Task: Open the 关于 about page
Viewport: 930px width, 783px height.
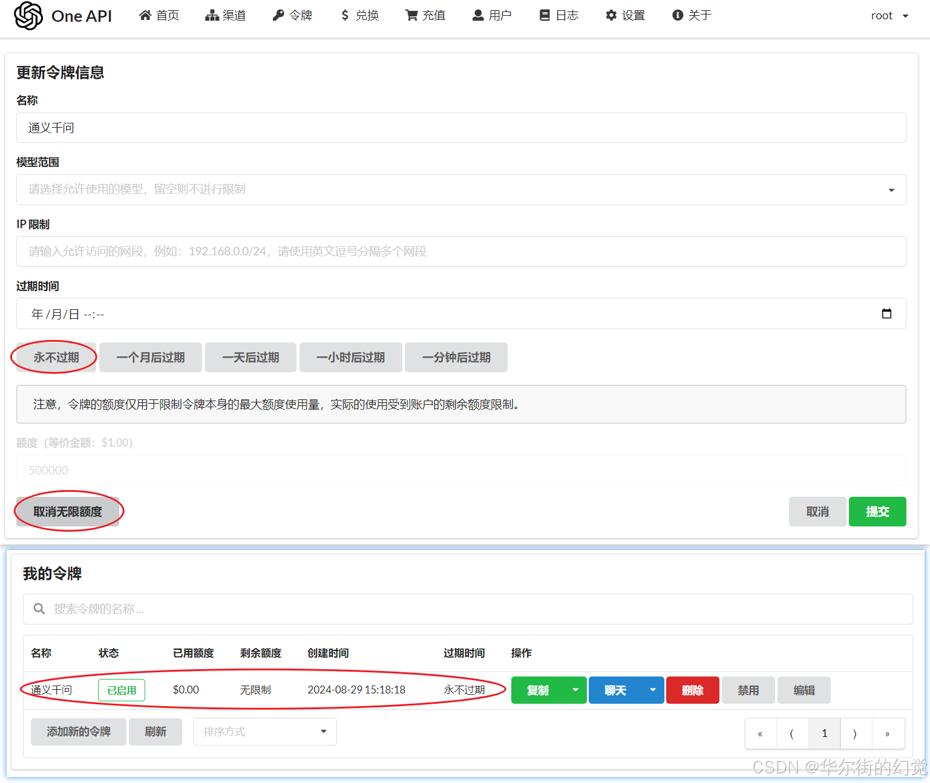Action: (x=692, y=16)
